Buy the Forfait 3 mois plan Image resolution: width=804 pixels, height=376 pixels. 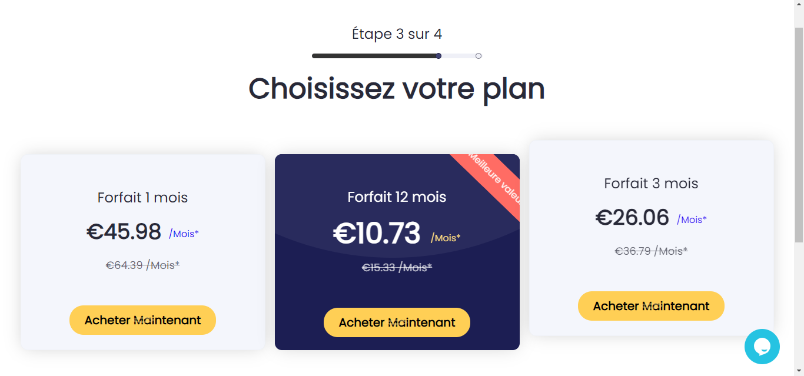(x=651, y=306)
